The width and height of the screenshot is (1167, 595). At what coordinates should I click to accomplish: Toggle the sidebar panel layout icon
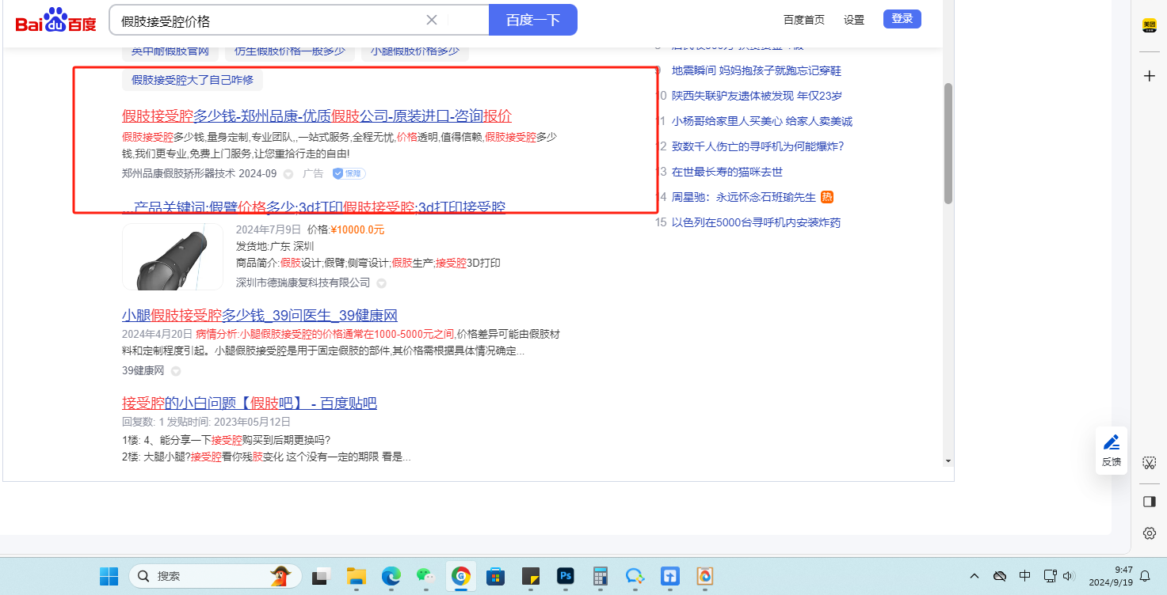click(1149, 502)
